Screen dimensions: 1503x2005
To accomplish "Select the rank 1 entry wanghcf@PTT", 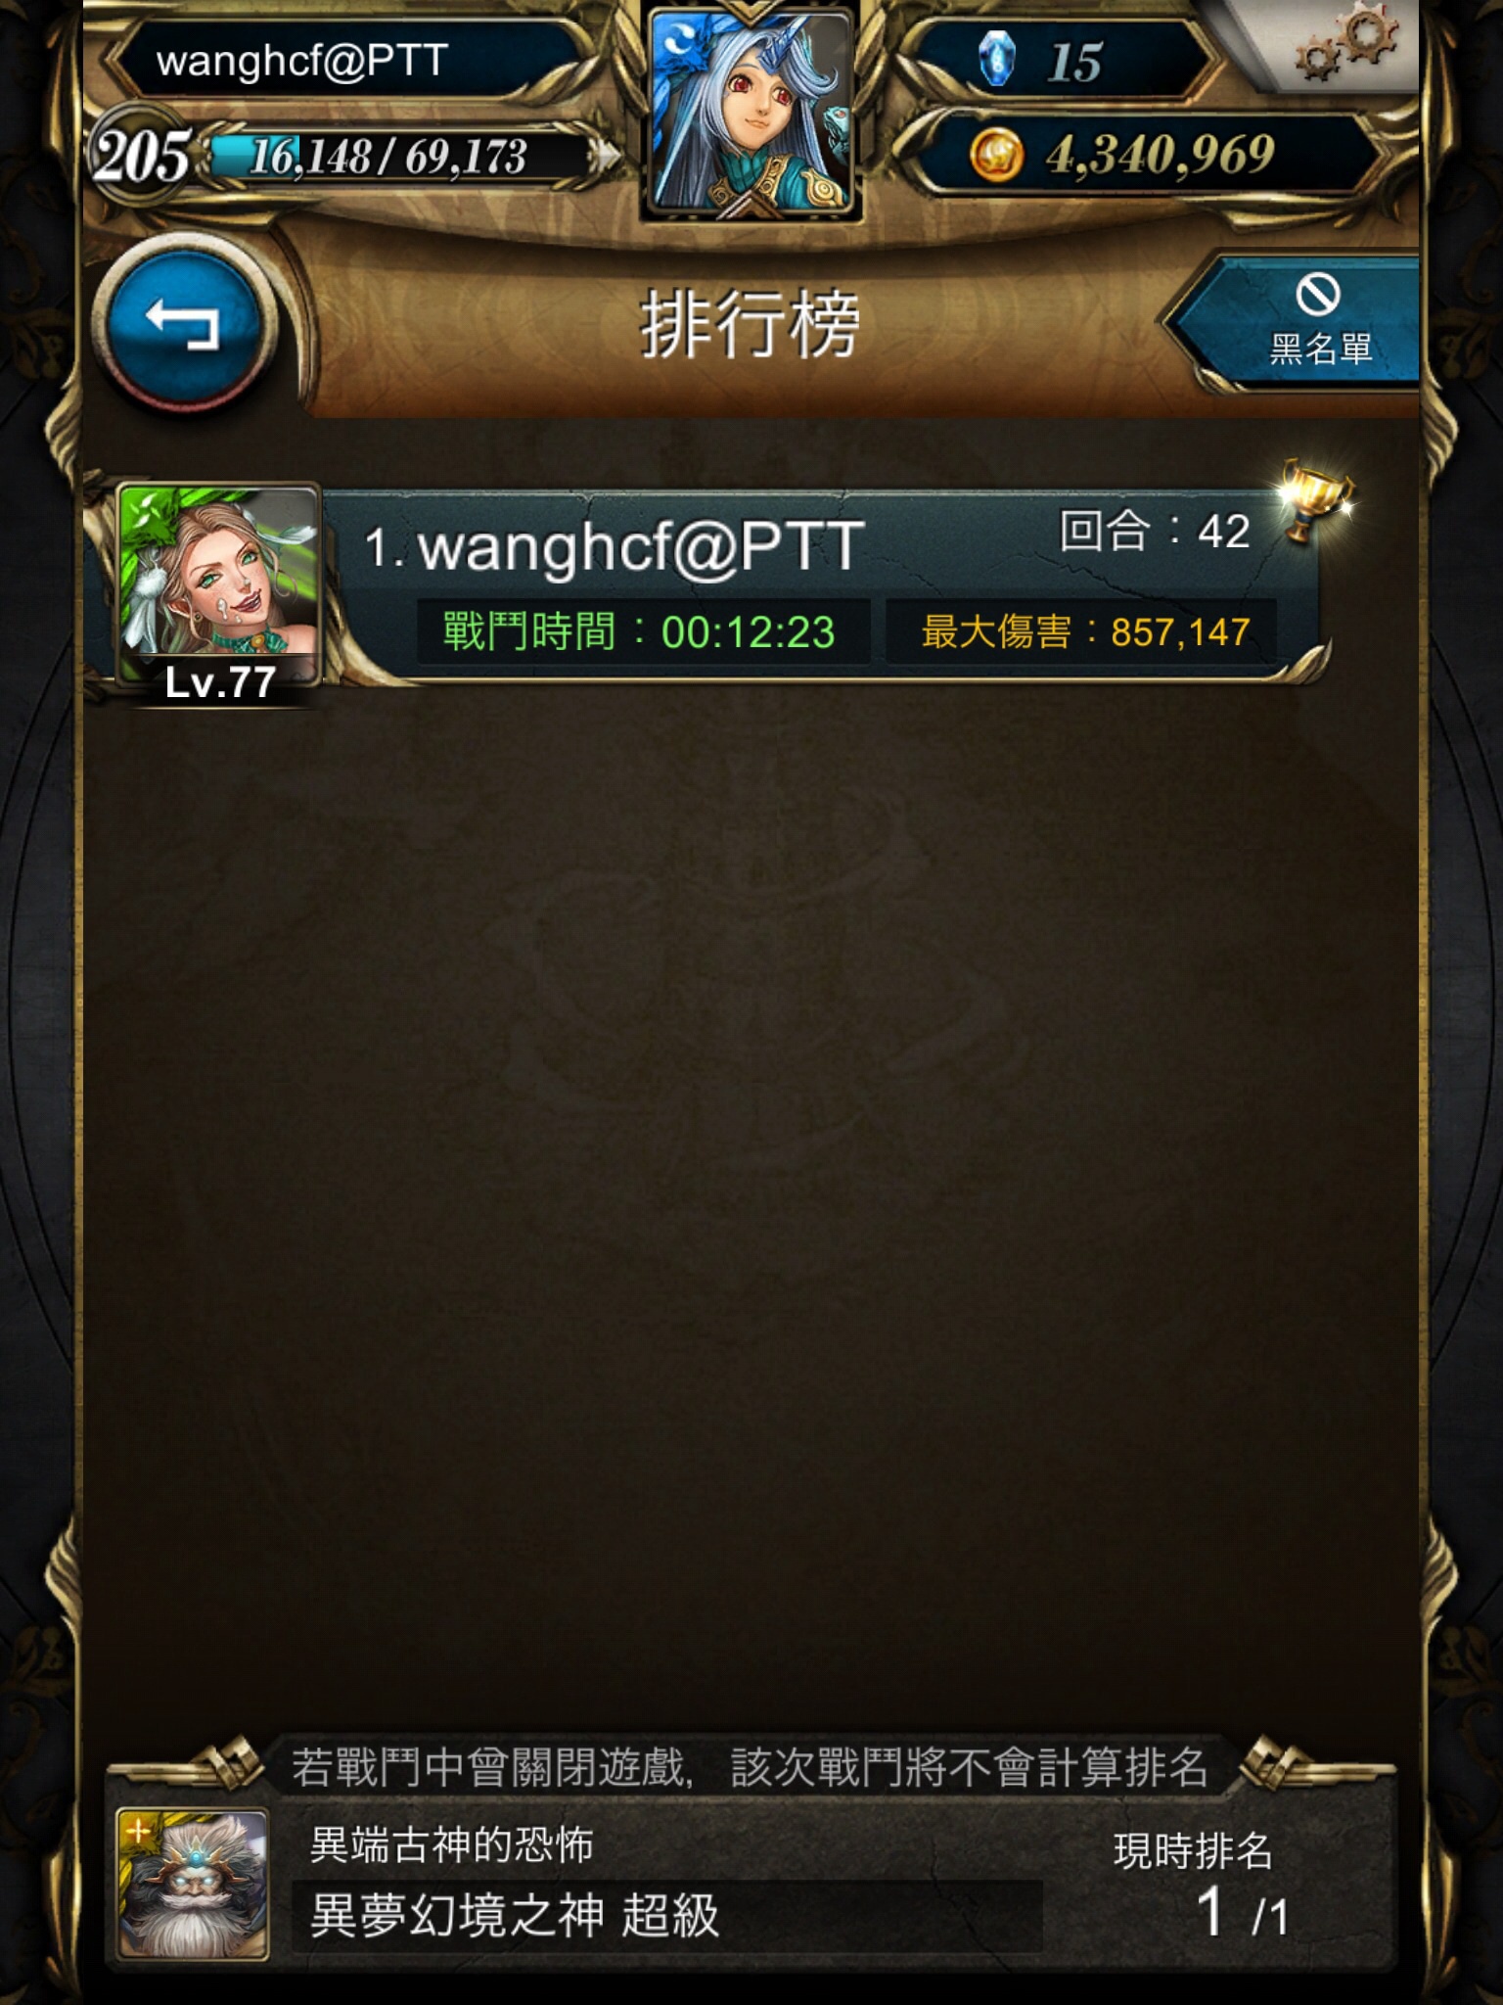I will [714, 585].
